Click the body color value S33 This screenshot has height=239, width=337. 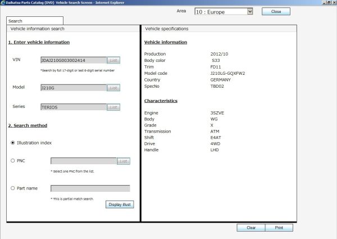[x=216, y=60]
